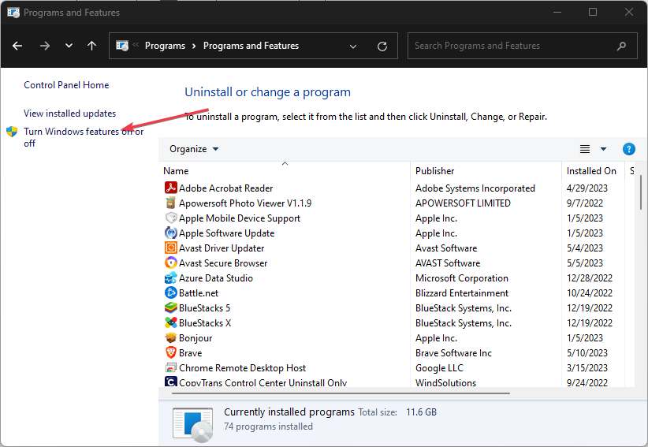
Task: Open Turn Windows features on or off
Action: 84,137
